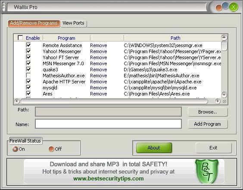Viewport: 243px width, 190px height.
Task: Click into the Name input field
Action: pyautogui.click(x=108, y=124)
